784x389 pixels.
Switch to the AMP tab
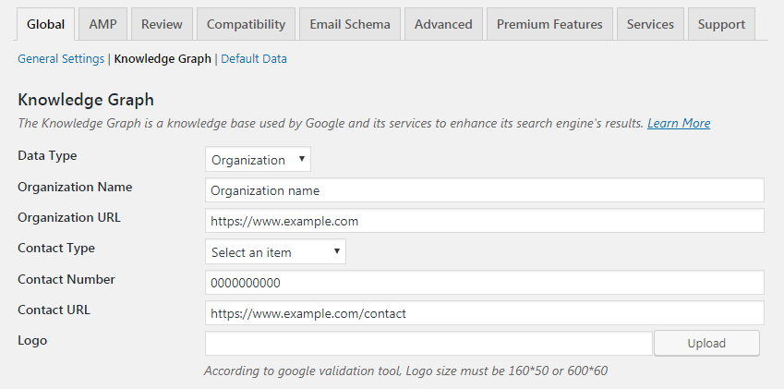103,24
